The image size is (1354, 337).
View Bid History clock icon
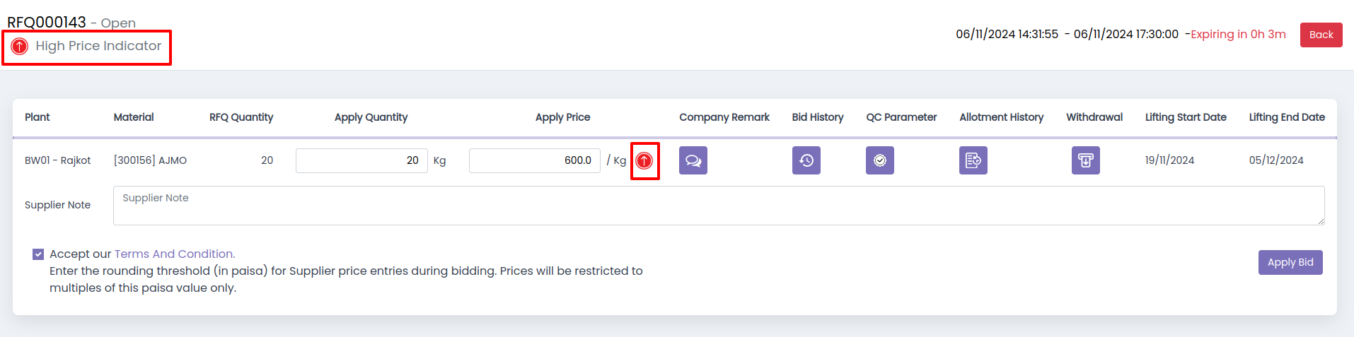coord(806,160)
